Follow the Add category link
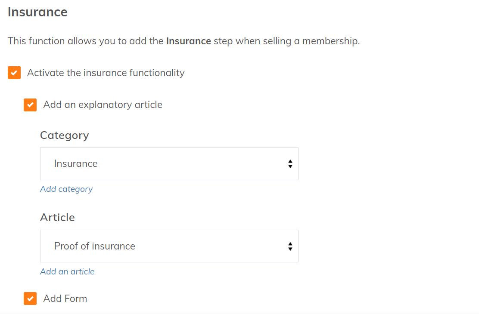 [66, 189]
